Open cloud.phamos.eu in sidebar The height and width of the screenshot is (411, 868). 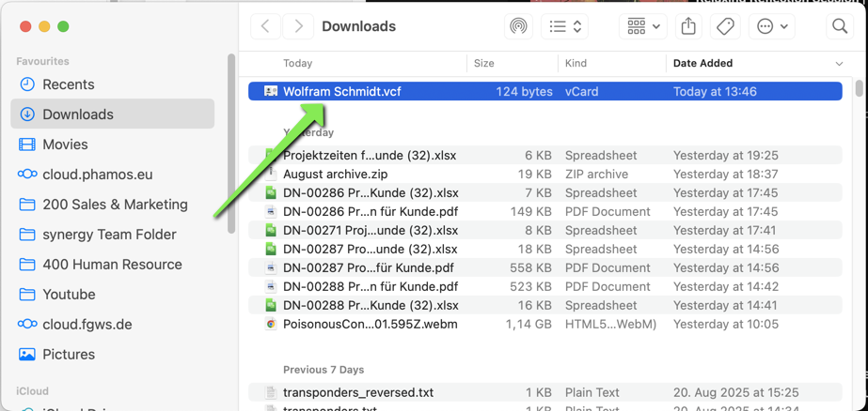point(97,175)
